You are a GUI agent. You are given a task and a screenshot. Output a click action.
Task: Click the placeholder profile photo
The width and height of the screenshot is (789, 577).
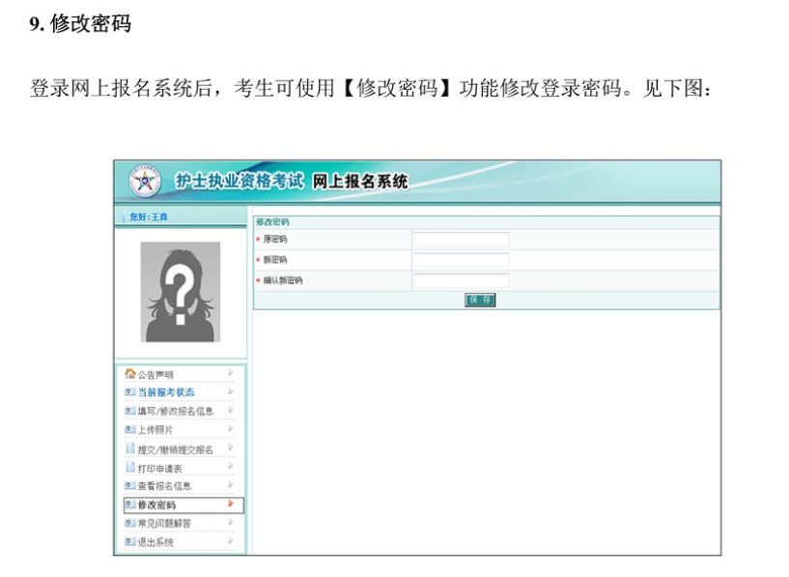coord(180,291)
